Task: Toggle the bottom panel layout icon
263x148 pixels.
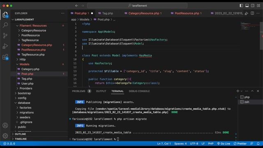Action: coord(247,5)
